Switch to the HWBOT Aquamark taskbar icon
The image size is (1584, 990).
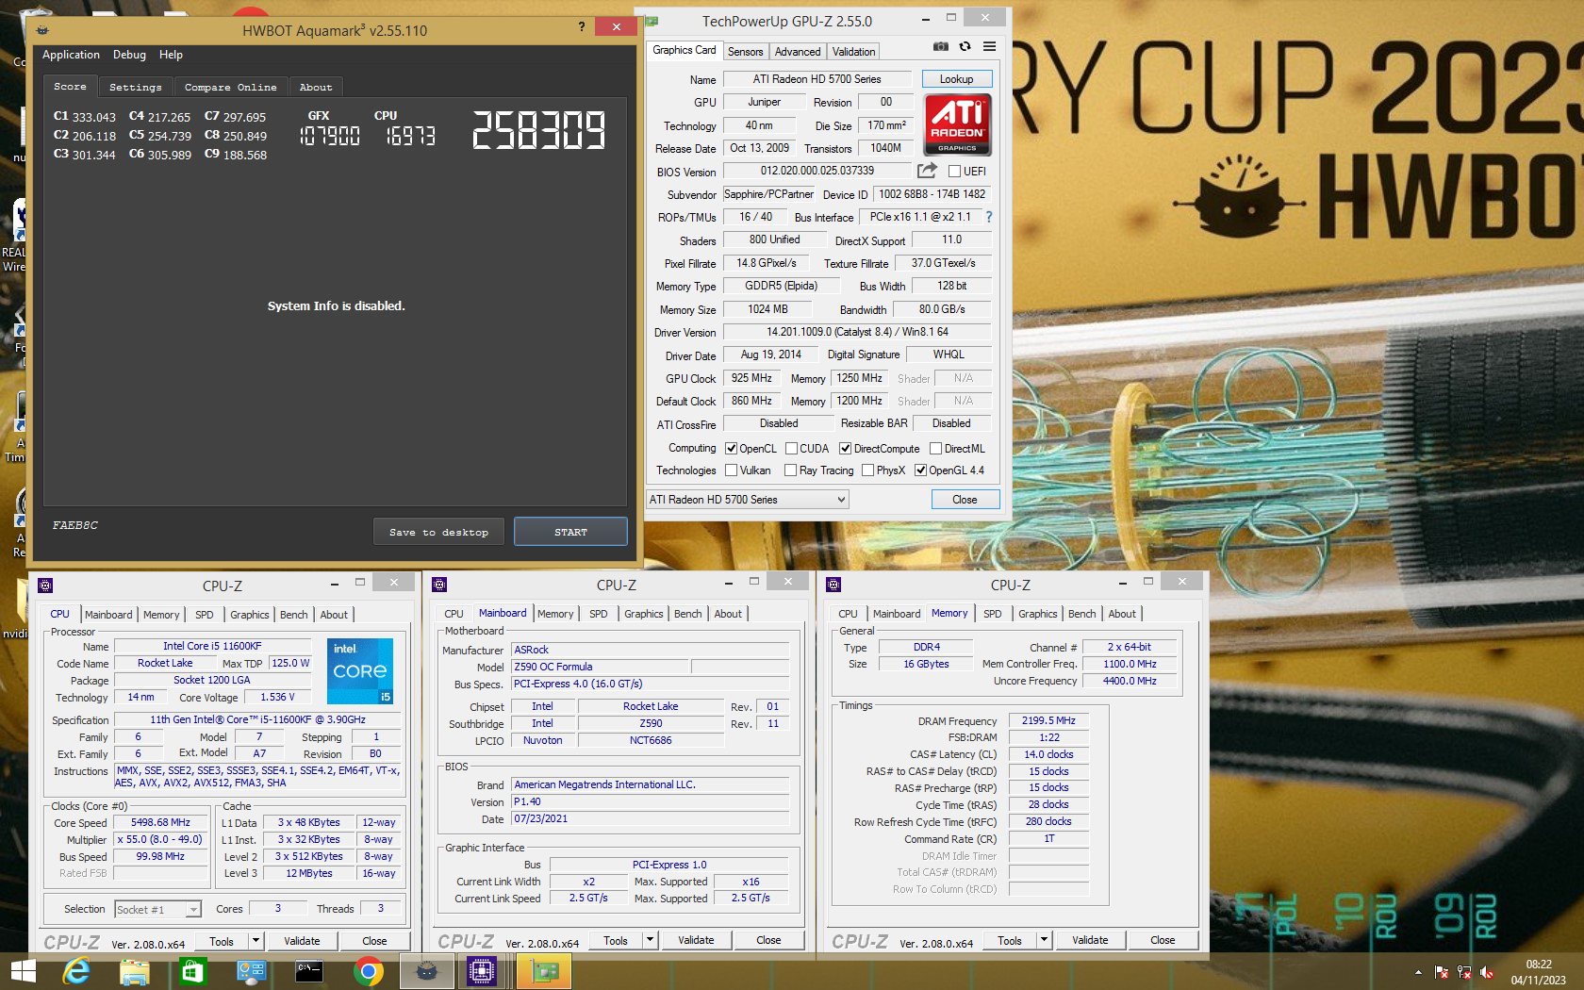[x=426, y=971]
